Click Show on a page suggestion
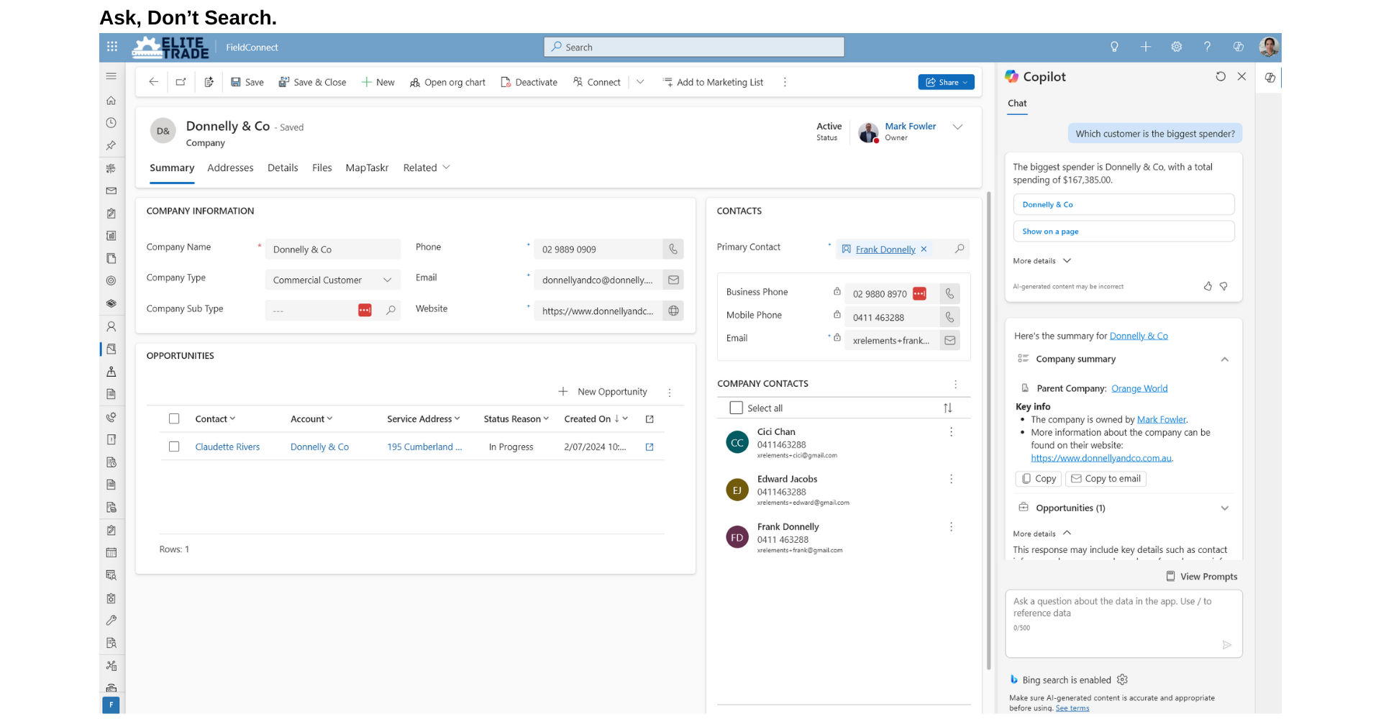Image resolution: width=1381 pixels, height=719 pixels. [1124, 232]
